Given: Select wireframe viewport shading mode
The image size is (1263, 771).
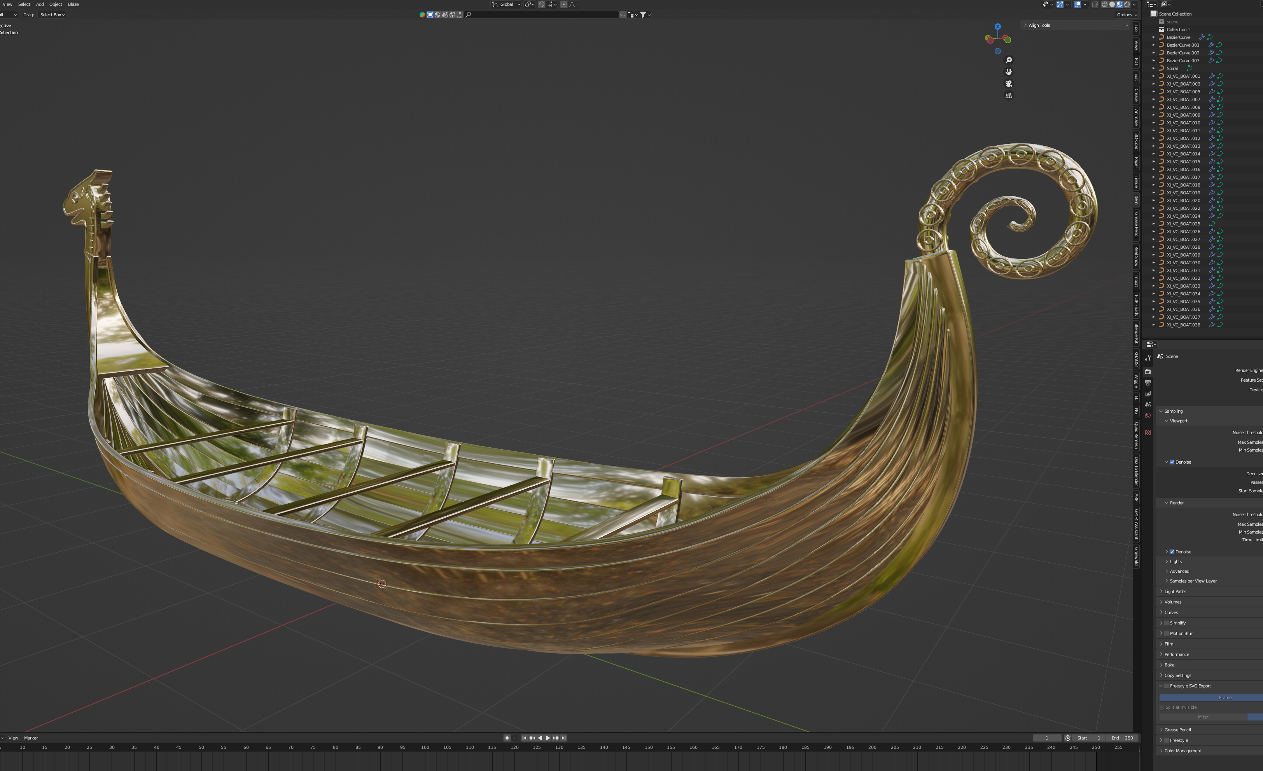Looking at the screenshot, I should coord(1105,5).
